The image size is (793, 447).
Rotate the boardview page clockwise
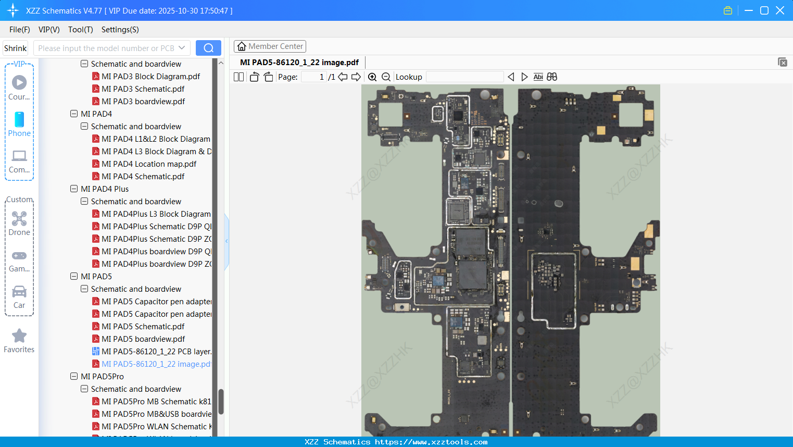coord(268,77)
